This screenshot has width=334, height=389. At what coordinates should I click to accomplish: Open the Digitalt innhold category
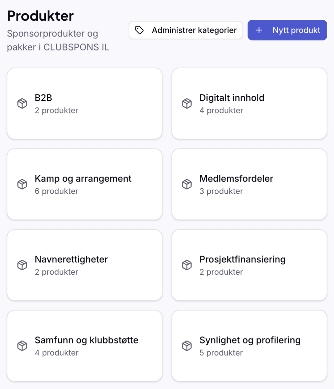(x=249, y=103)
